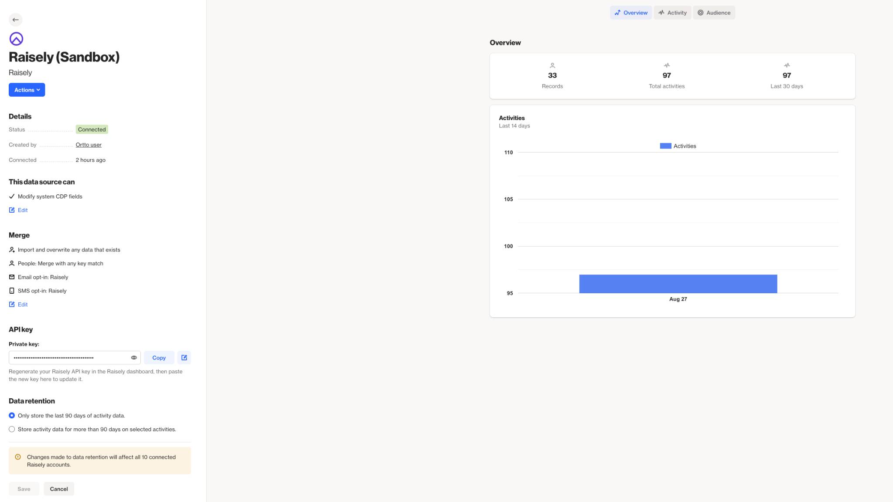Toggle the Activities legend color swatch
Viewport: 893px width, 502px height.
pyautogui.click(x=665, y=146)
